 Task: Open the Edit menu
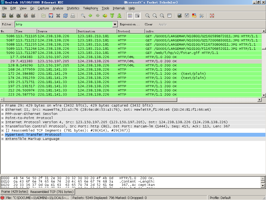[13, 8]
